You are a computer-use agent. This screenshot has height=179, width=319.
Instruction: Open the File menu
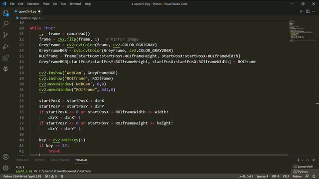12,4
